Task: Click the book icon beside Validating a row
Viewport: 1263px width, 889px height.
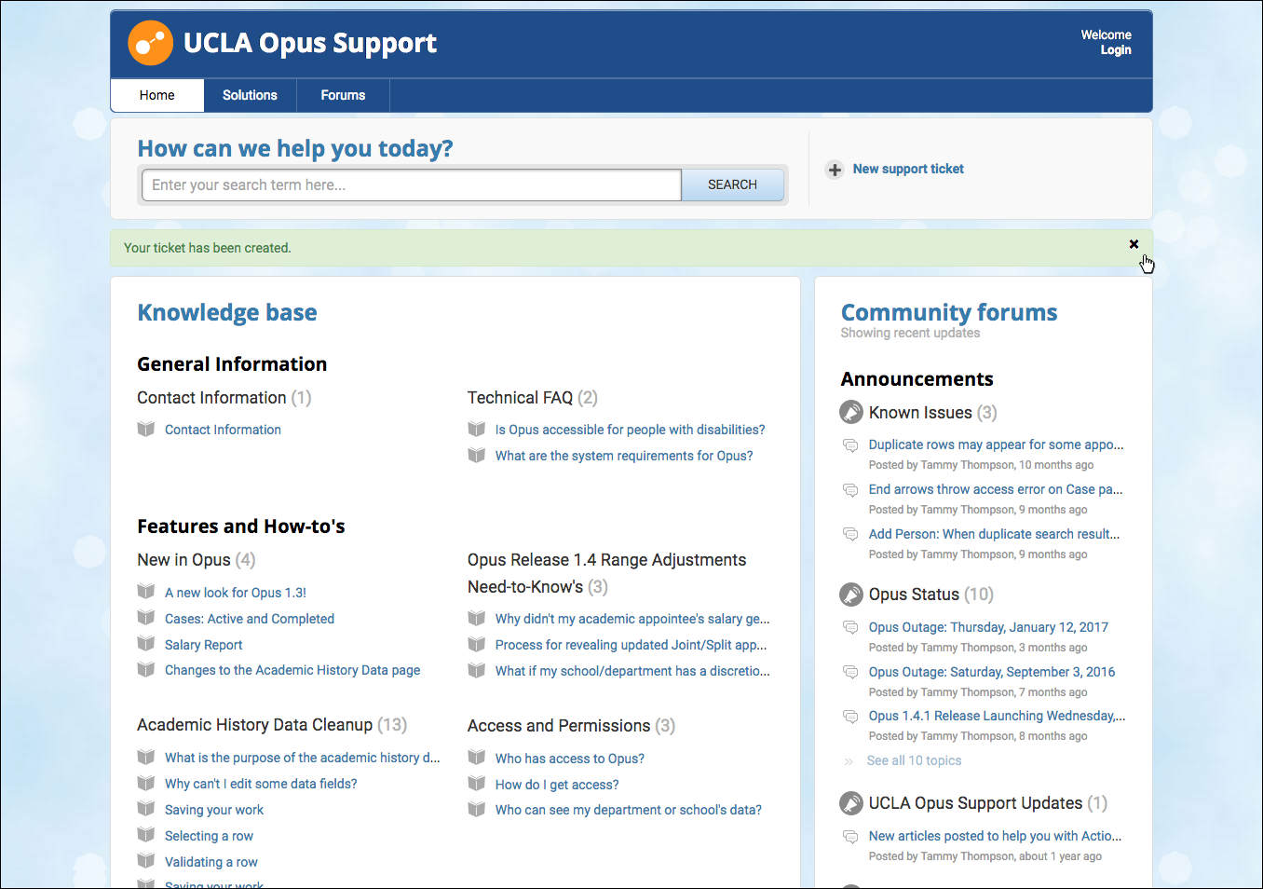Action: [x=146, y=861]
